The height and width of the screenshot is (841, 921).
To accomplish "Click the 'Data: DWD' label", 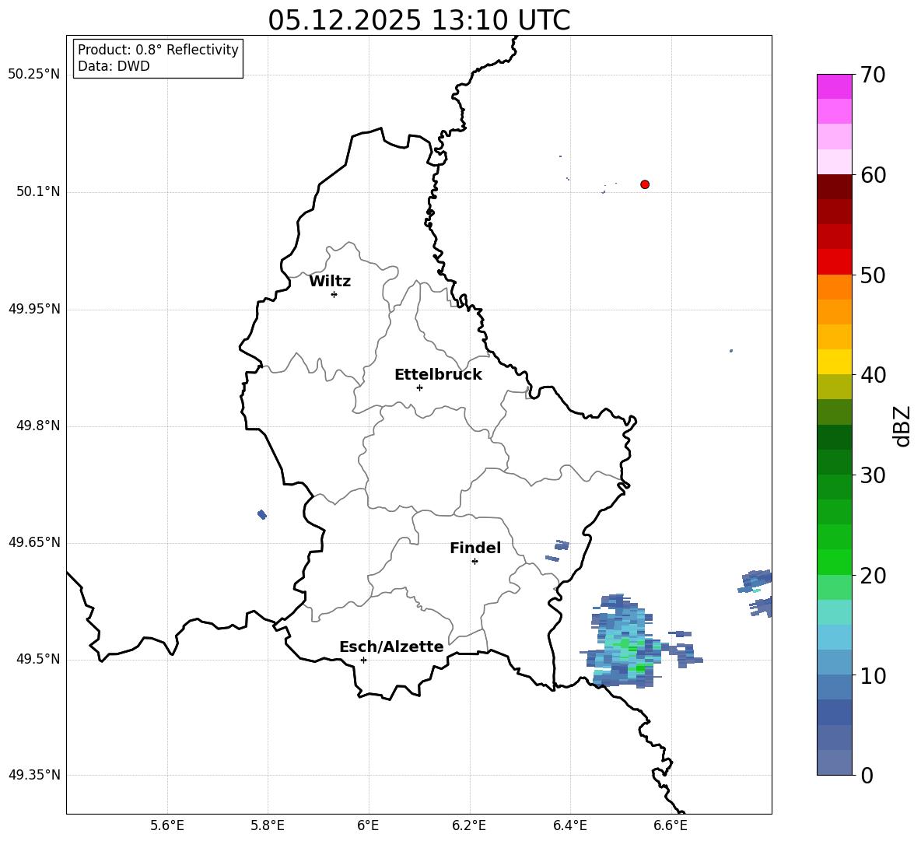I will pos(114,66).
